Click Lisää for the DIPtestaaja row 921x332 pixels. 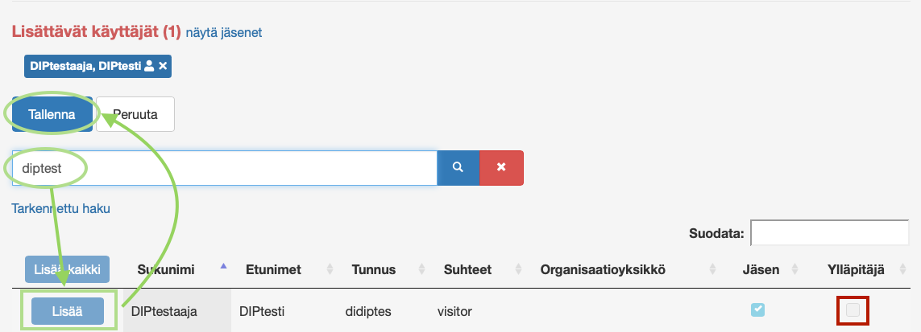(x=68, y=310)
